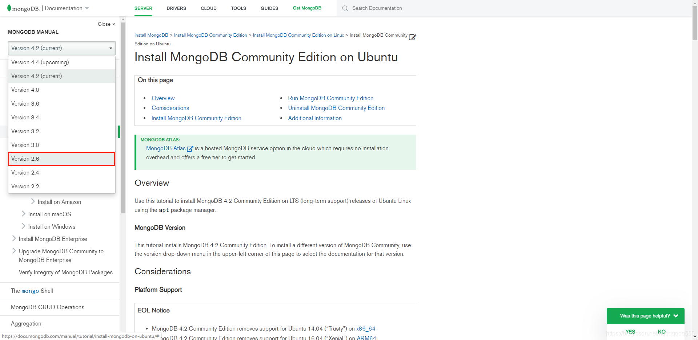The height and width of the screenshot is (340, 698).
Task: Open the Aggregation section
Action: pyautogui.click(x=26, y=324)
